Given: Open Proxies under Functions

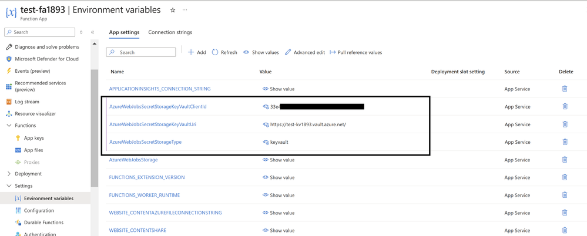Looking at the screenshot, I should tap(32, 162).
